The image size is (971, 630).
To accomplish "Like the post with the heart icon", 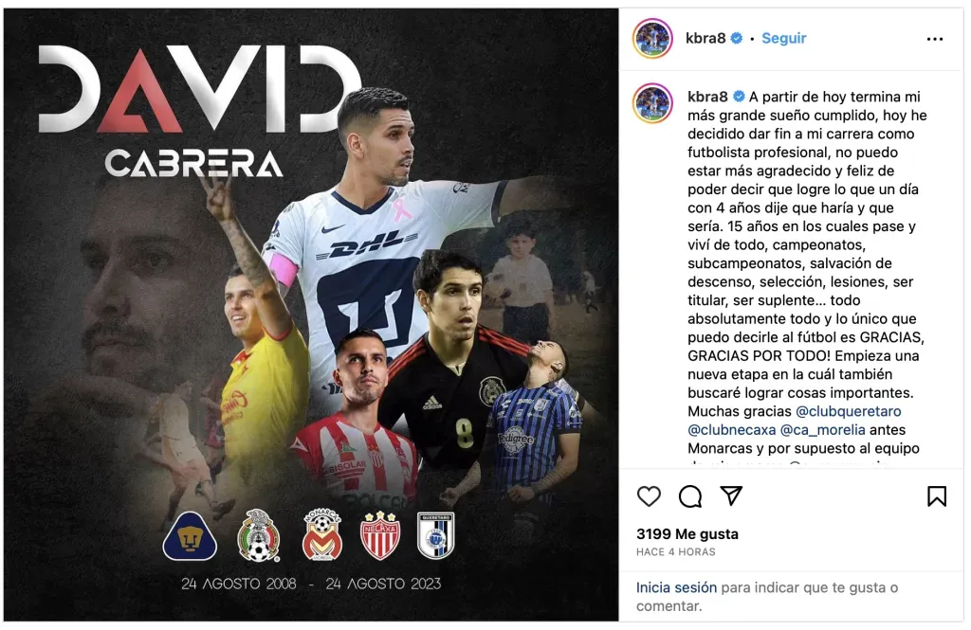I will [649, 496].
